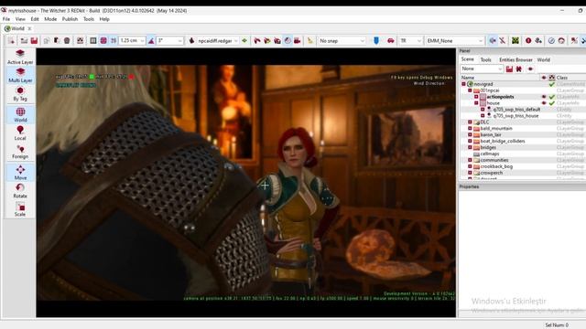Viewport: 586px width, 329px height.
Task: Click the green arrow next to npcaidiff.redgar
Action: [x=244, y=40]
